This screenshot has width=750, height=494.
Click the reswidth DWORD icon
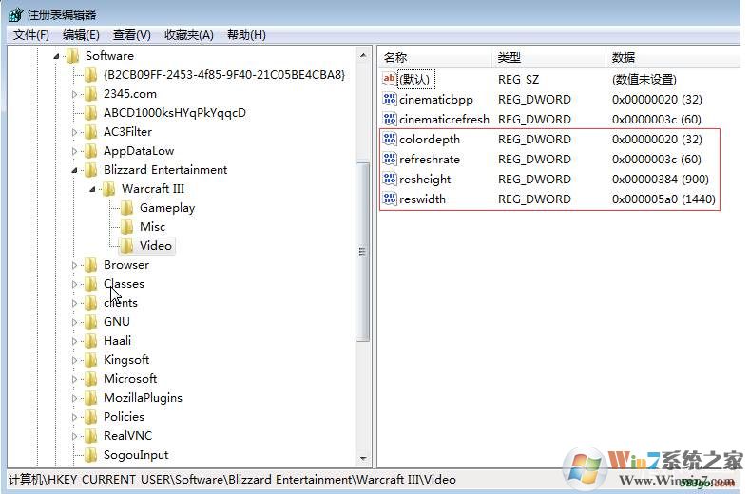pos(390,199)
